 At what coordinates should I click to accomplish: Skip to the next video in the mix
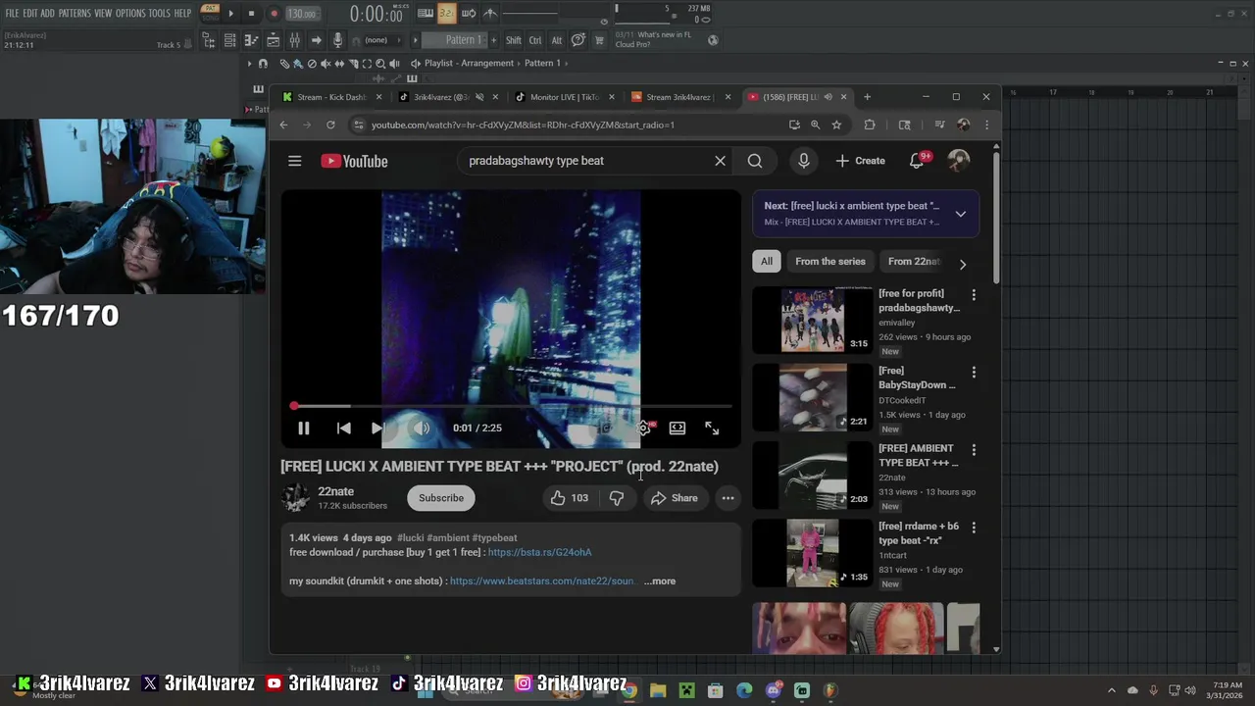(x=377, y=429)
